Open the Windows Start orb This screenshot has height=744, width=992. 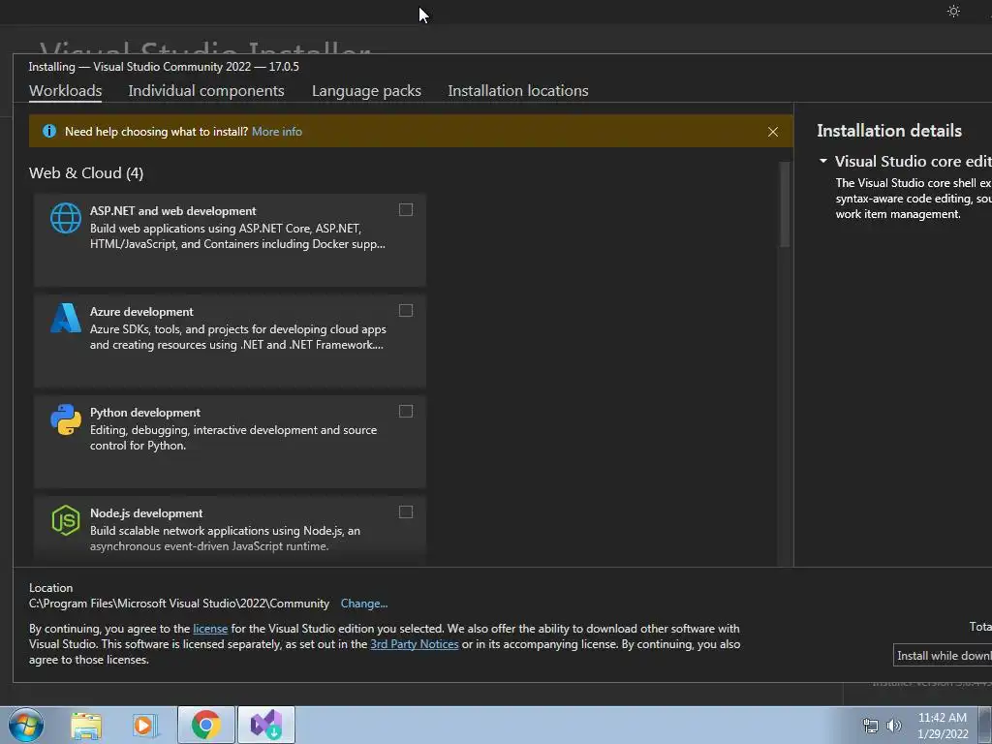[26, 725]
